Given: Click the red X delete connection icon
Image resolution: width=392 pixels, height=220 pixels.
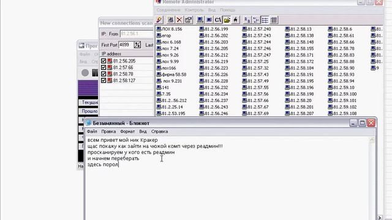Looking at the screenshot, I should 179,20.
